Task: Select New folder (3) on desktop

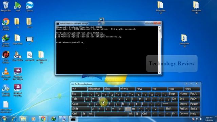Action: point(160,7)
